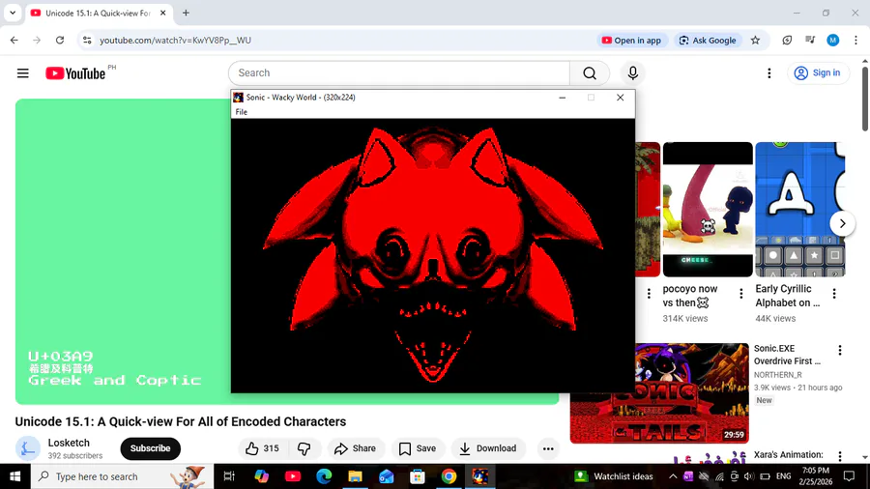Viewport: 870px width, 489px height.
Task: Click the YouTube logo home link
Action: [75, 73]
